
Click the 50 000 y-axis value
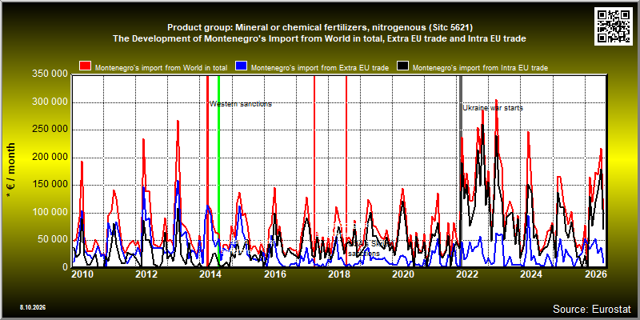(x=52, y=240)
